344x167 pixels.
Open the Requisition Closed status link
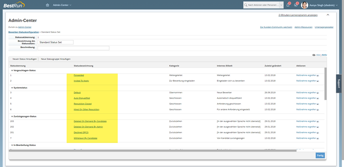point(83,104)
